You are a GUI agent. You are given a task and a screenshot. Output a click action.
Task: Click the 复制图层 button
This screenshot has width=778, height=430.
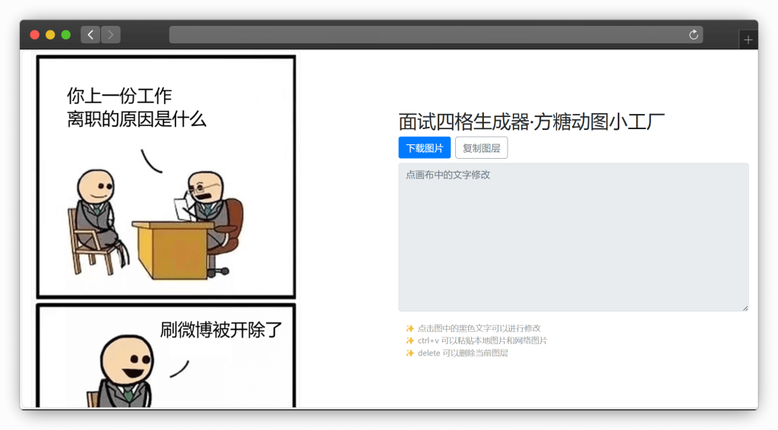pyautogui.click(x=481, y=148)
